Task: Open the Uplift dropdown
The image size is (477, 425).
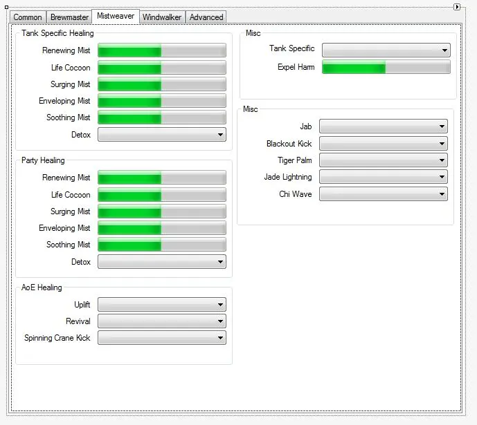Action: [162, 305]
